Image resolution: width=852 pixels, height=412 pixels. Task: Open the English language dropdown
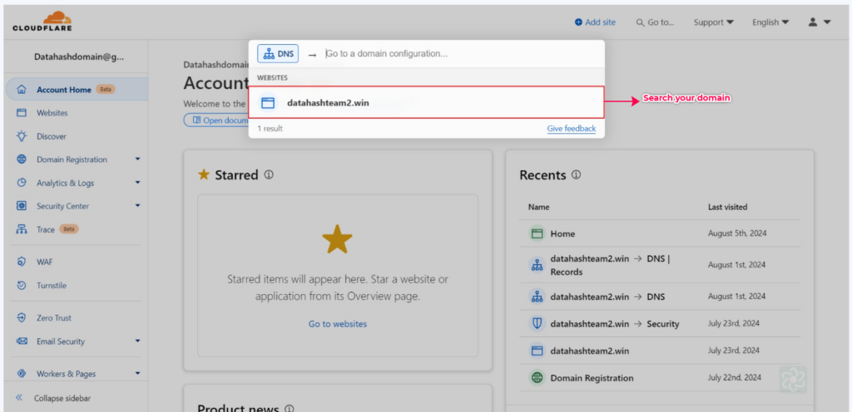pos(770,22)
